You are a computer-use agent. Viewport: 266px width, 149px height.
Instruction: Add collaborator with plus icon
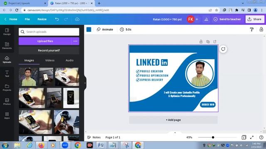[197, 19]
